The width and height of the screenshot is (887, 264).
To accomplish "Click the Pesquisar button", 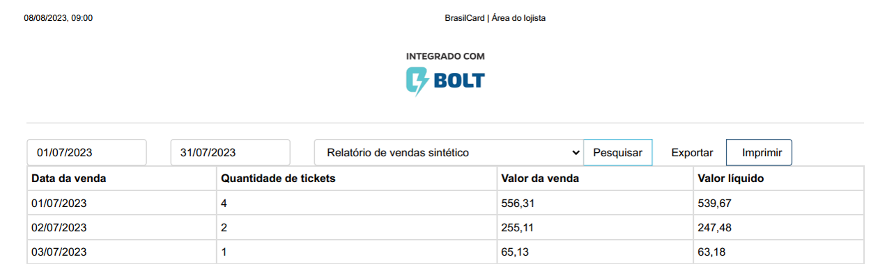I will point(618,153).
